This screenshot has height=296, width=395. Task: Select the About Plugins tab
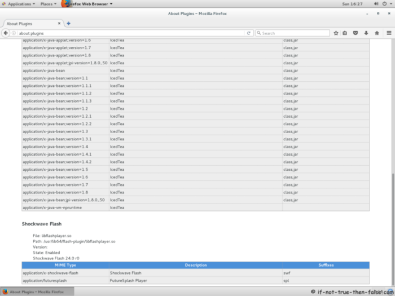coord(32,24)
